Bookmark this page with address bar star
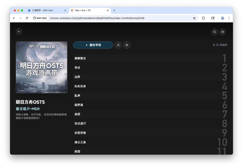The image size is (243, 168). (194, 18)
